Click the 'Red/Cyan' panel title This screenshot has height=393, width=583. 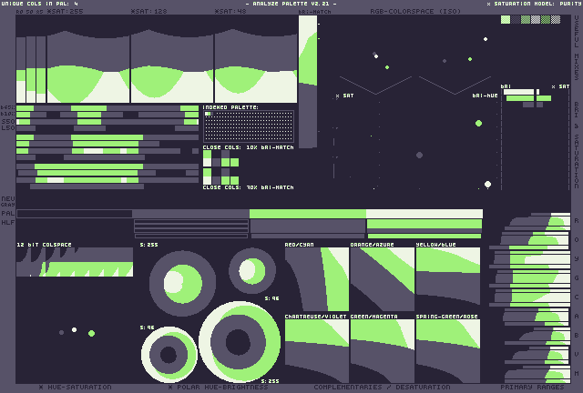(x=300, y=245)
